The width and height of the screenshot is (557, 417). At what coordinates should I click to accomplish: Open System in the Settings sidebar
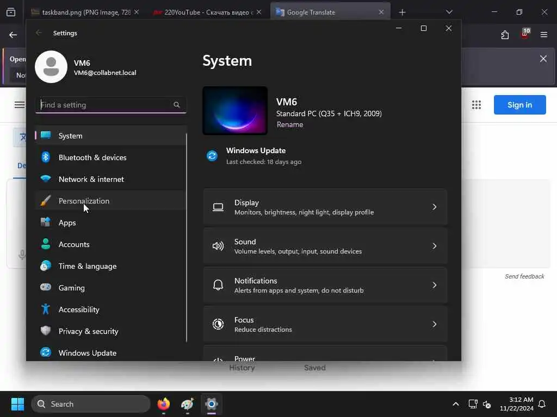coord(110,136)
